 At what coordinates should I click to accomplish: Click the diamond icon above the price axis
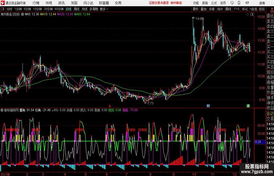coord(248,14)
